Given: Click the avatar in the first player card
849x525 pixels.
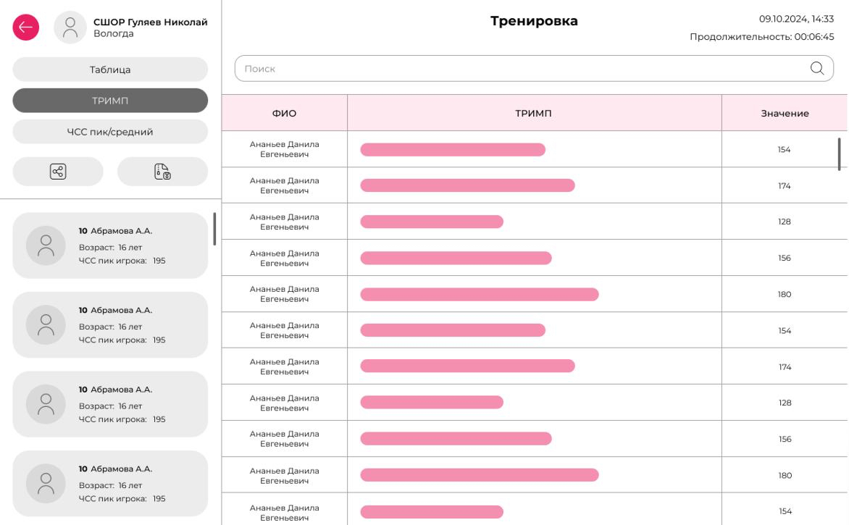Looking at the screenshot, I should [x=46, y=245].
